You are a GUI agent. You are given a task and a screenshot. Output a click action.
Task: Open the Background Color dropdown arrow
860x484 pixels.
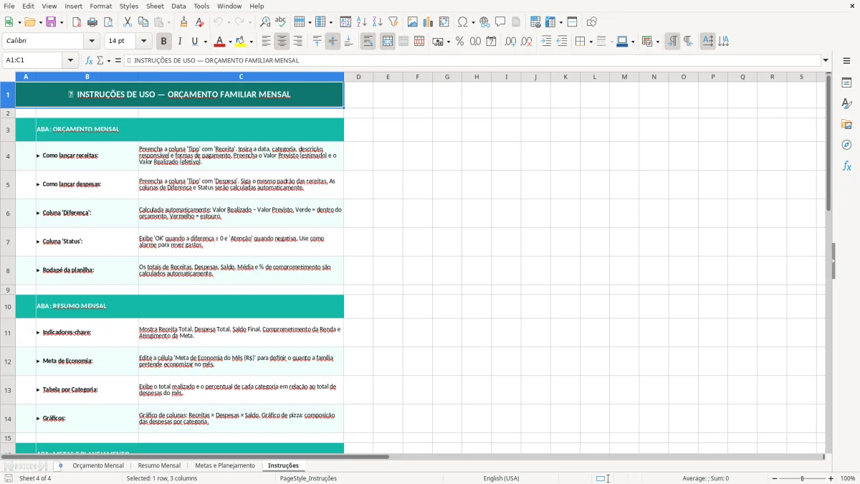tap(251, 42)
